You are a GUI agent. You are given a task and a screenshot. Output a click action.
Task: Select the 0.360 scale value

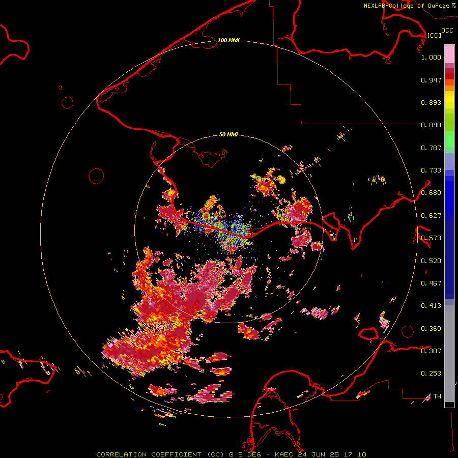pos(431,329)
